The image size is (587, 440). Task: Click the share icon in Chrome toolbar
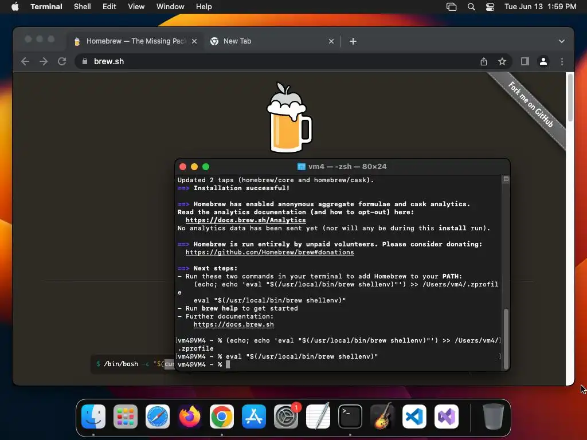tap(484, 61)
